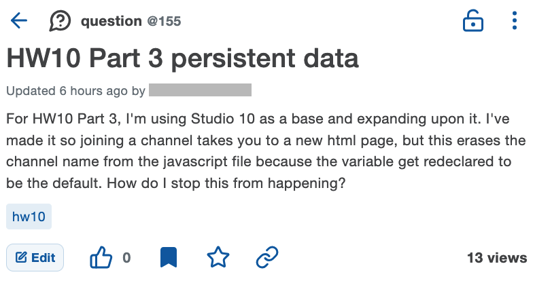Click the open padlock icon
This screenshot has height=283, width=533.
(x=472, y=21)
